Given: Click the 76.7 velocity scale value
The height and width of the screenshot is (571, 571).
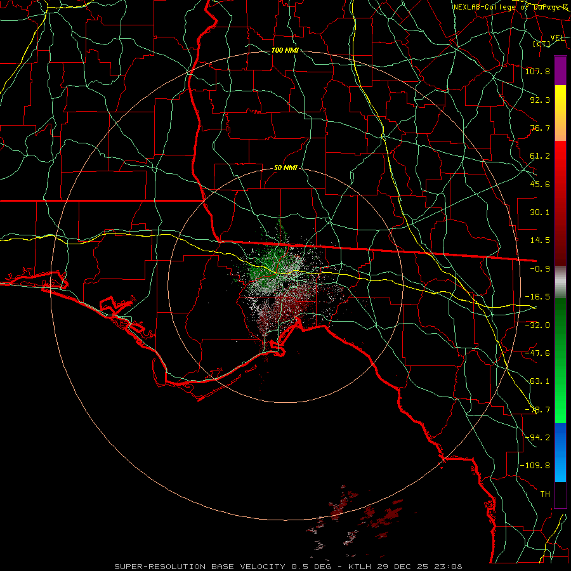Looking at the screenshot, I should click(540, 128).
